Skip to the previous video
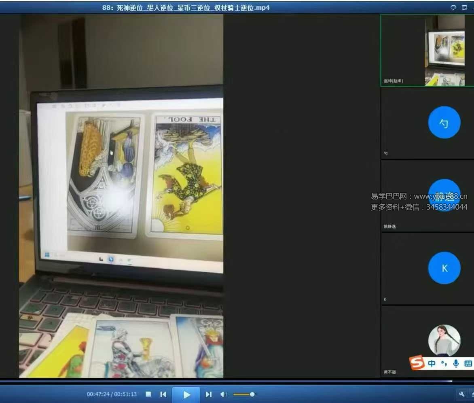 pos(163,394)
